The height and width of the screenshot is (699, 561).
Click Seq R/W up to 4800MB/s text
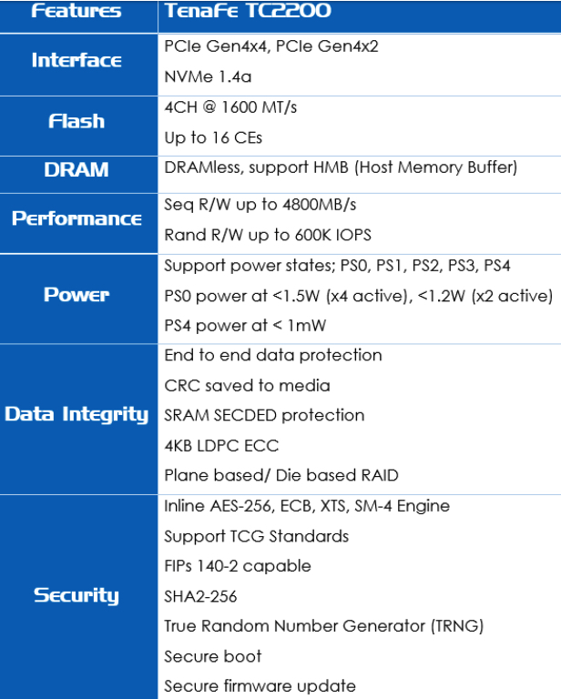pyautogui.click(x=260, y=205)
